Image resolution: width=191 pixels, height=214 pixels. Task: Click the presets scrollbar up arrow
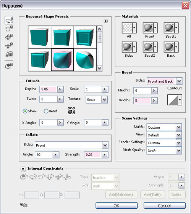point(100,29)
